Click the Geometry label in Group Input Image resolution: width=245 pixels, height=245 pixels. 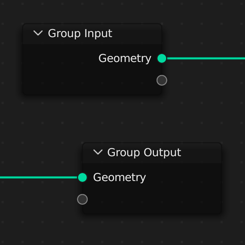125,59
